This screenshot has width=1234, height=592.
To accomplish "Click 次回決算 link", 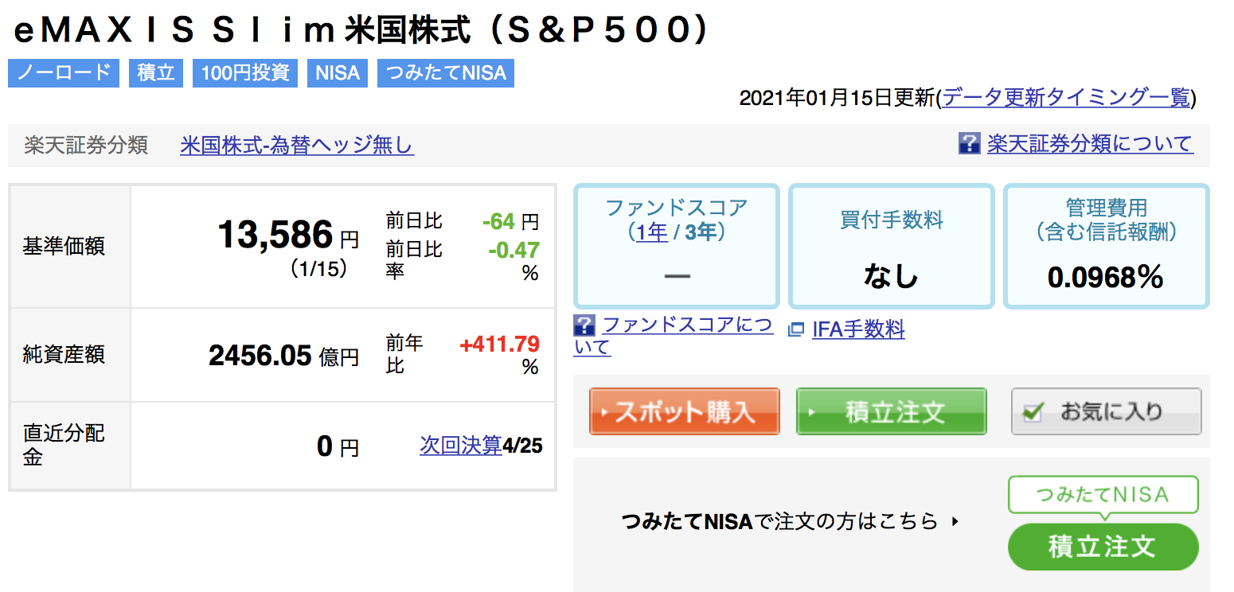I will point(461,446).
